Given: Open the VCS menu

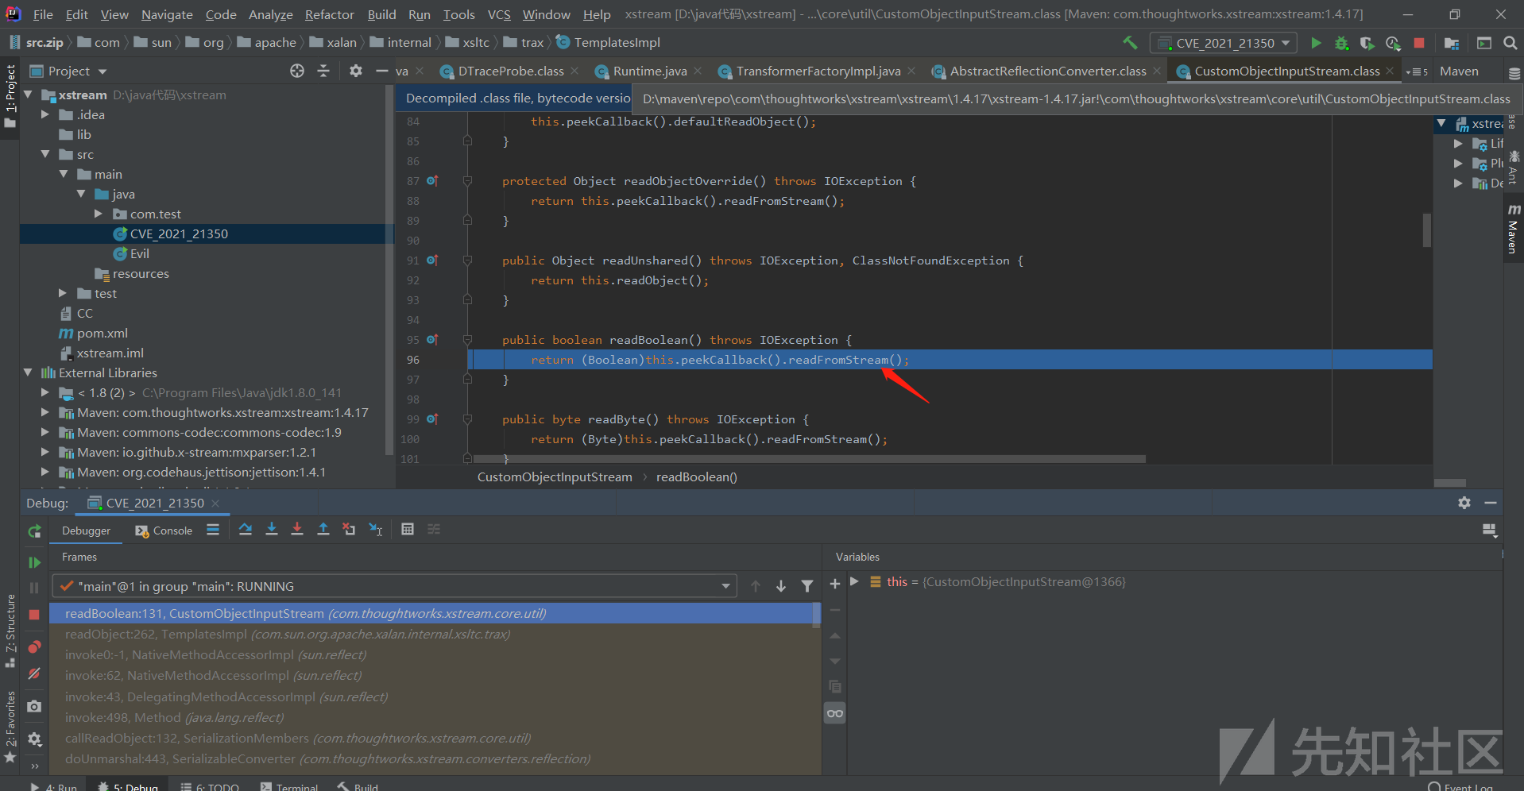Looking at the screenshot, I should pyautogui.click(x=499, y=14).
